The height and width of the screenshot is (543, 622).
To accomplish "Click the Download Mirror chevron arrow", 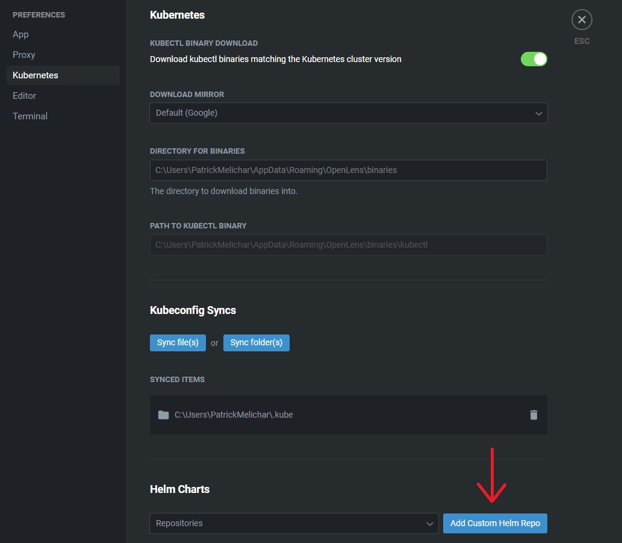I will click(x=539, y=113).
